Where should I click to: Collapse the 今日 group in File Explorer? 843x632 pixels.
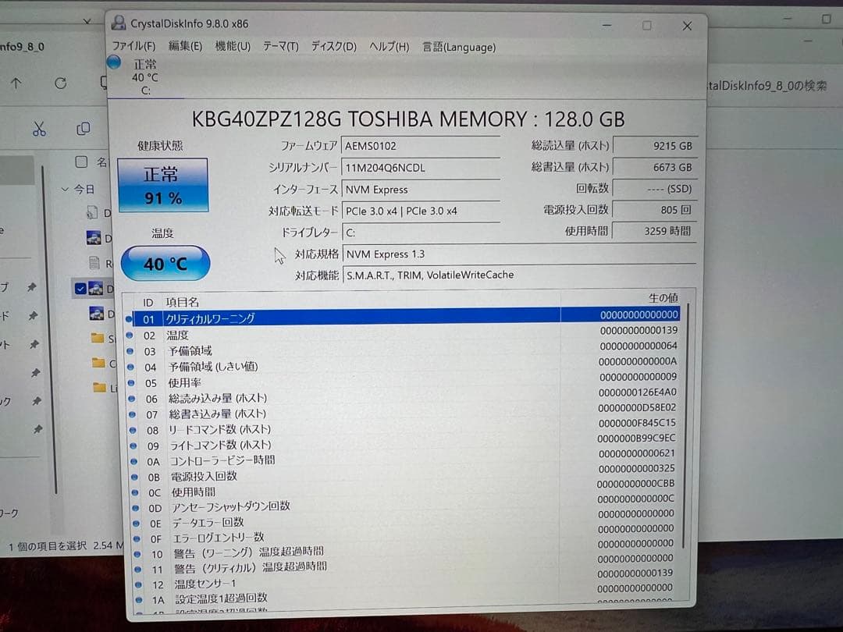point(65,189)
